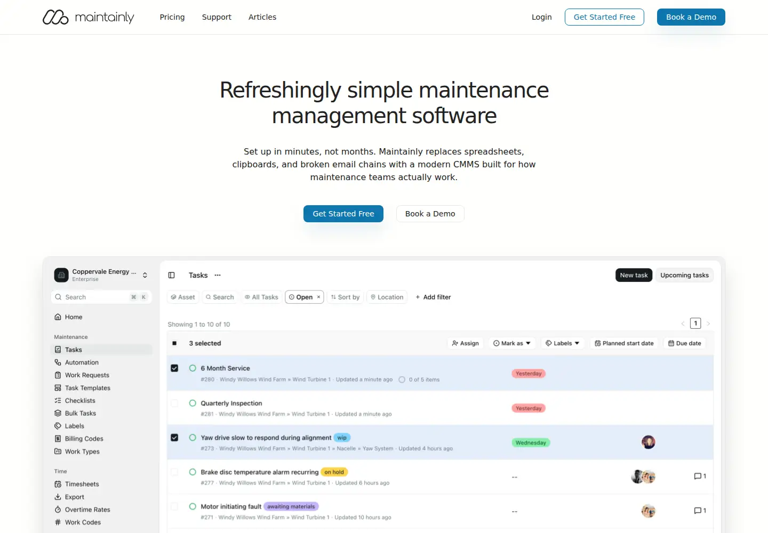The image size is (768, 533).
Task: Click the Login link
Action: coord(542,17)
